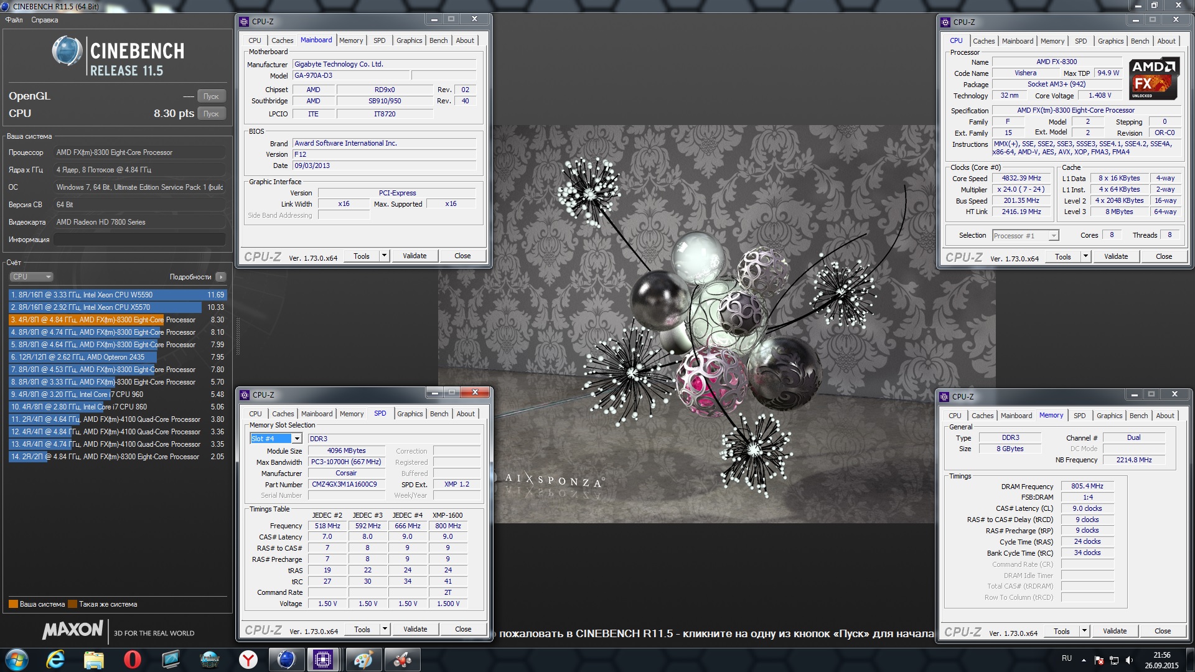Open the Slot #4 memory slot dropdown

297,439
